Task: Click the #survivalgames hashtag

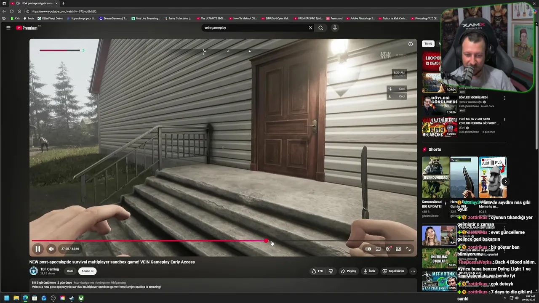Action: pos(84,283)
